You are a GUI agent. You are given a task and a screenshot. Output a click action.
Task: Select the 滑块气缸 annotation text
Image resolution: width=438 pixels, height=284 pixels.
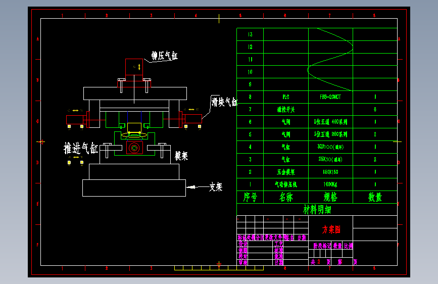coord(224,102)
